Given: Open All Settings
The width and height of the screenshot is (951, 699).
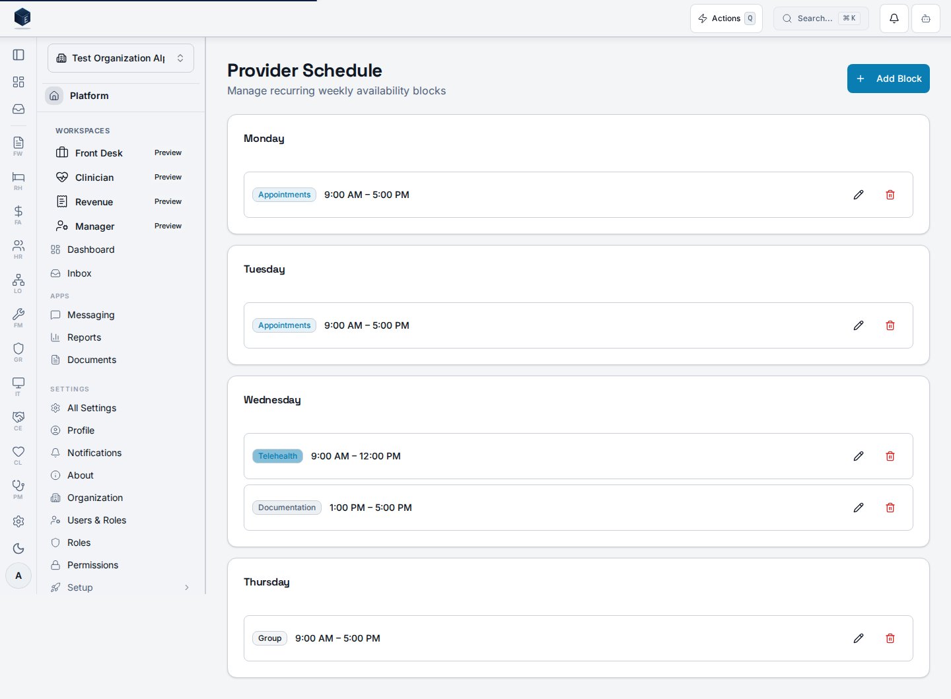Looking at the screenshot, I should tap(121, 408).
